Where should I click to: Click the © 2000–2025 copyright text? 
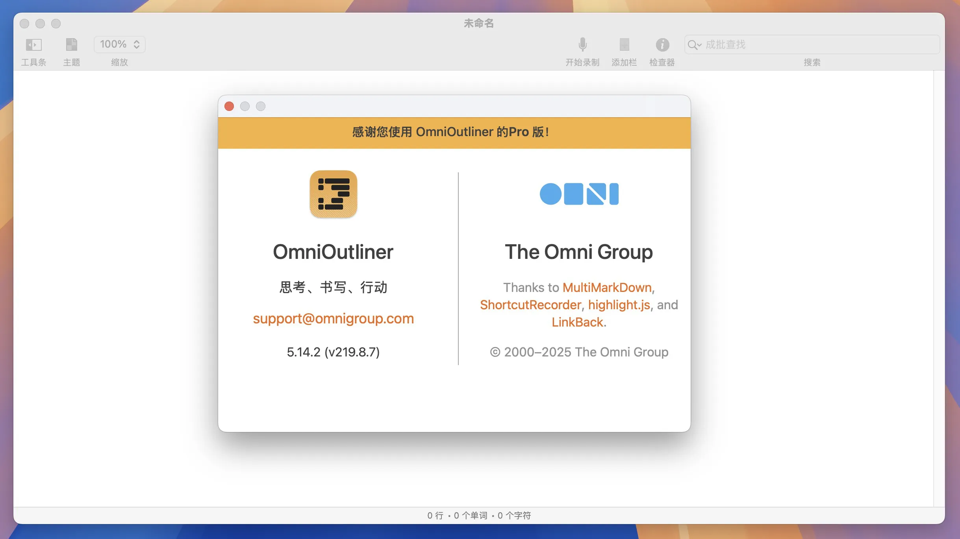(x=579, y=352)
